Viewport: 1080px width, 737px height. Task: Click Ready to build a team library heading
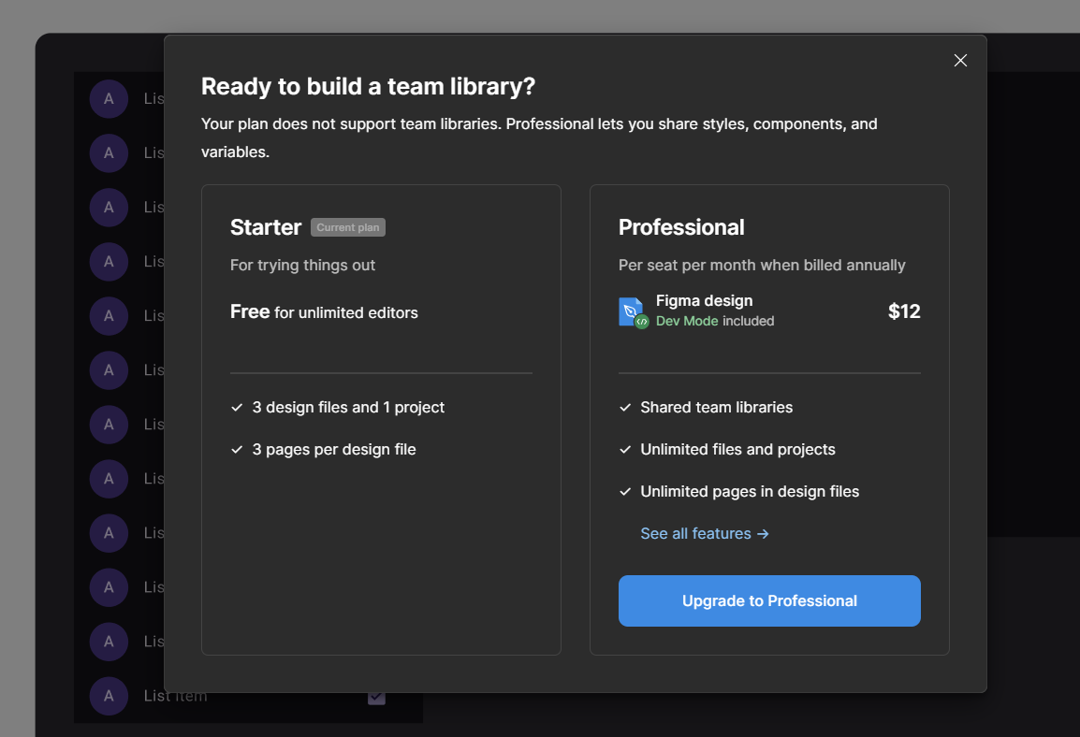point(368,86)
